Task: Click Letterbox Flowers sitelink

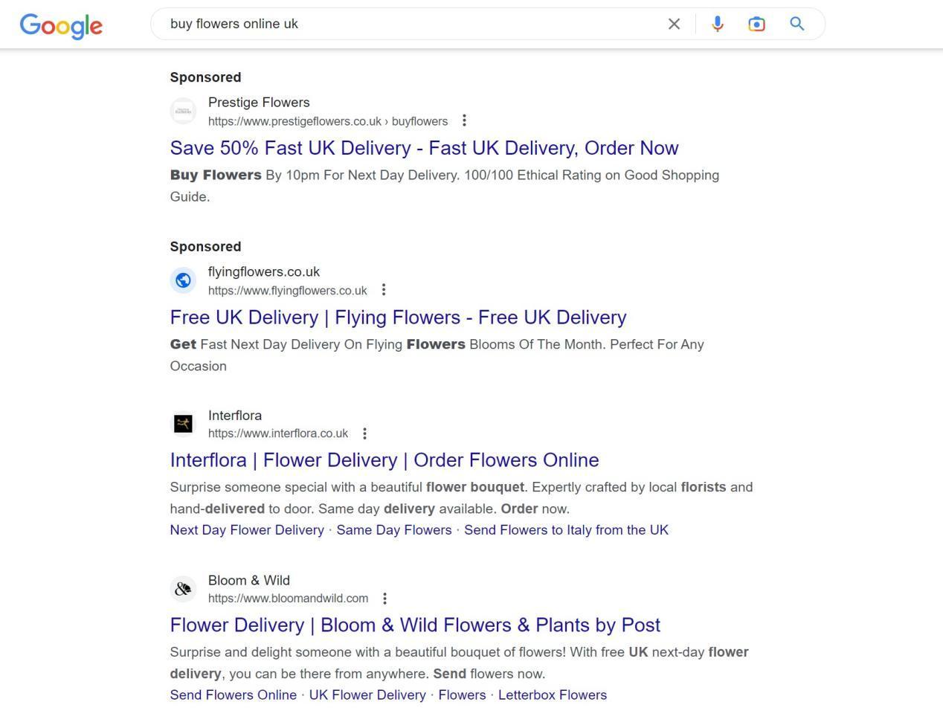Action: pos(553,695)
